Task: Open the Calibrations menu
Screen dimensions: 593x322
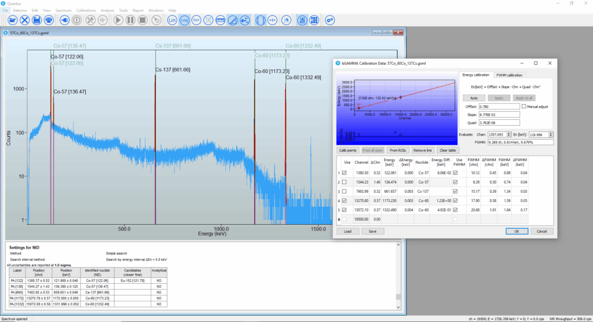Action: 86,10
